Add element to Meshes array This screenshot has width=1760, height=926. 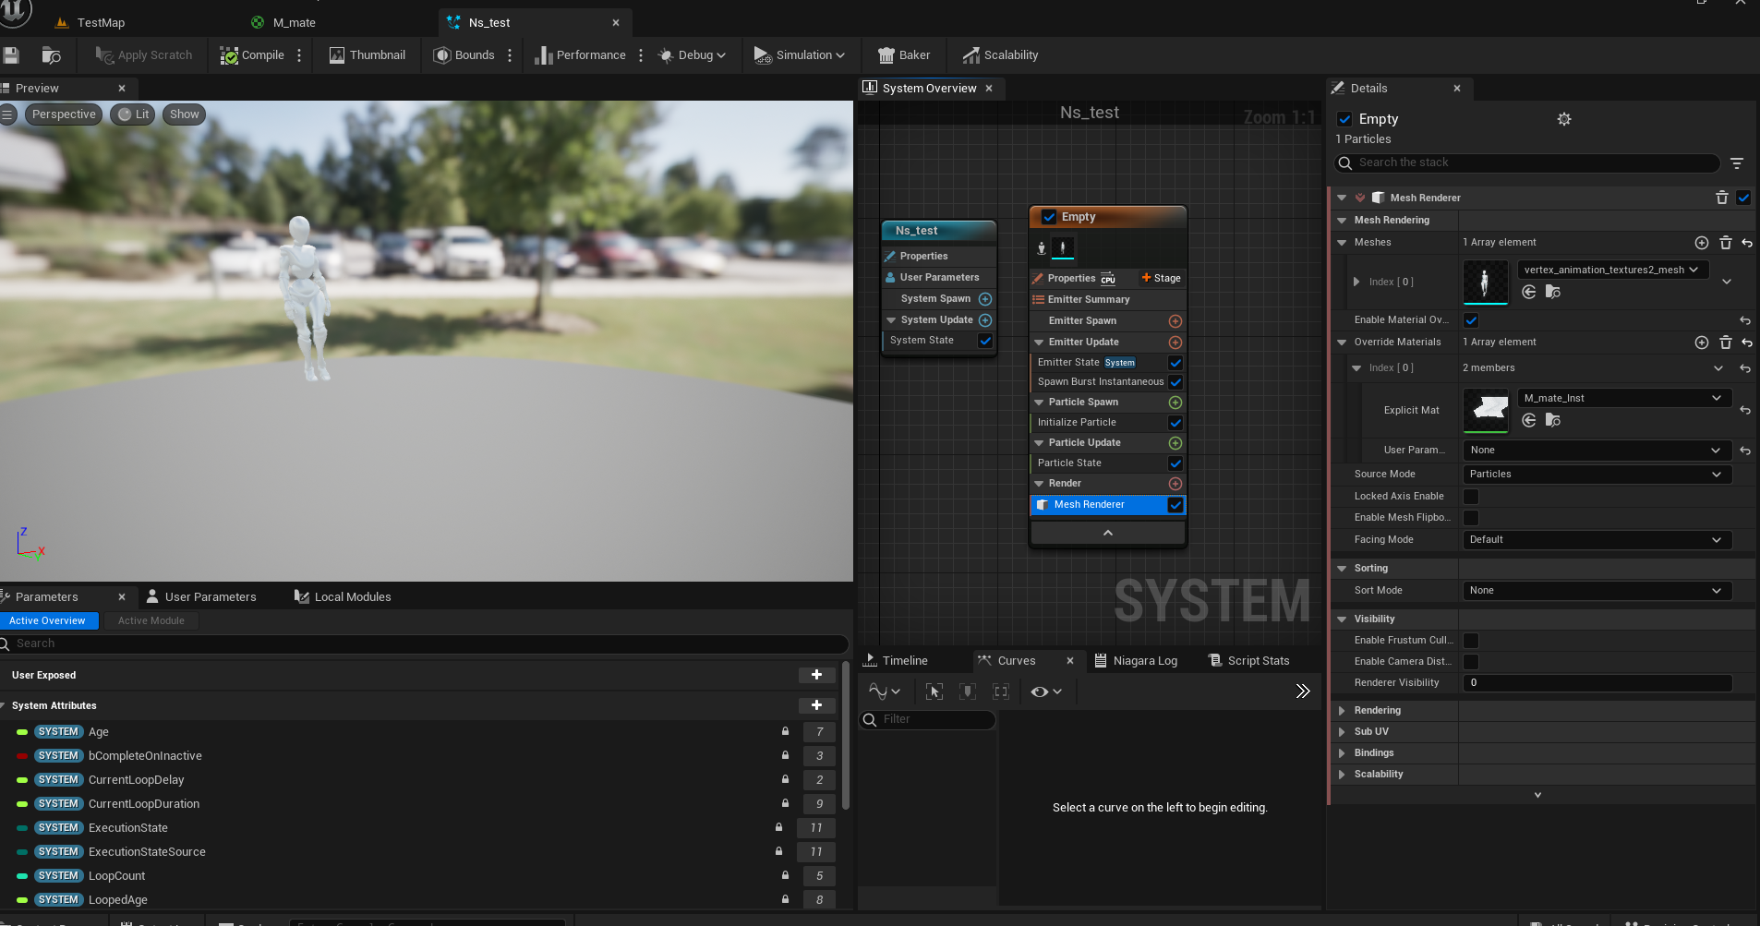pyautogui.click(x=1701, y=243)
